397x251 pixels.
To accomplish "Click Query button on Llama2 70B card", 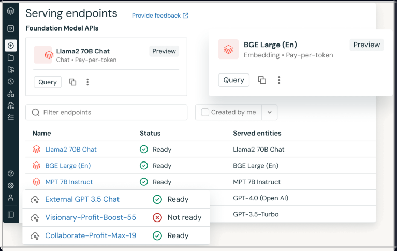I will pos(48,82).
